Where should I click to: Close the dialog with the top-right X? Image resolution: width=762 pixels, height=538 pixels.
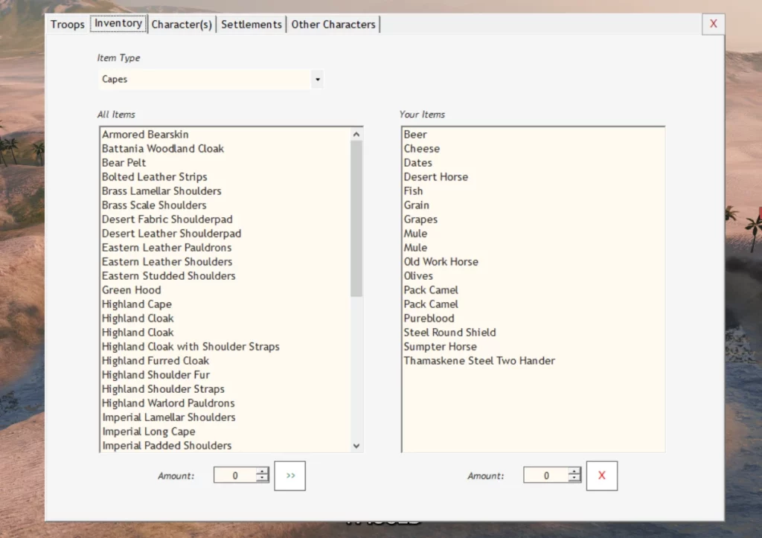point(713,24)
